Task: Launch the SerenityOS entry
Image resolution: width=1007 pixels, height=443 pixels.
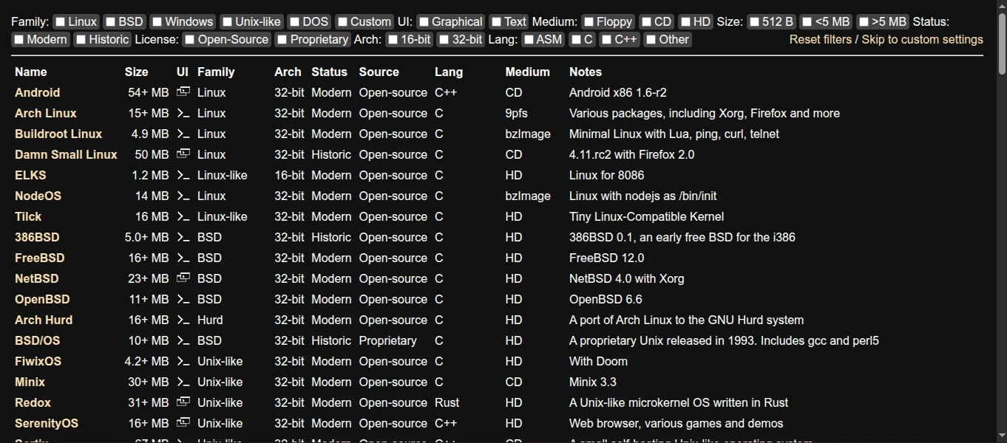Action: 47,423
